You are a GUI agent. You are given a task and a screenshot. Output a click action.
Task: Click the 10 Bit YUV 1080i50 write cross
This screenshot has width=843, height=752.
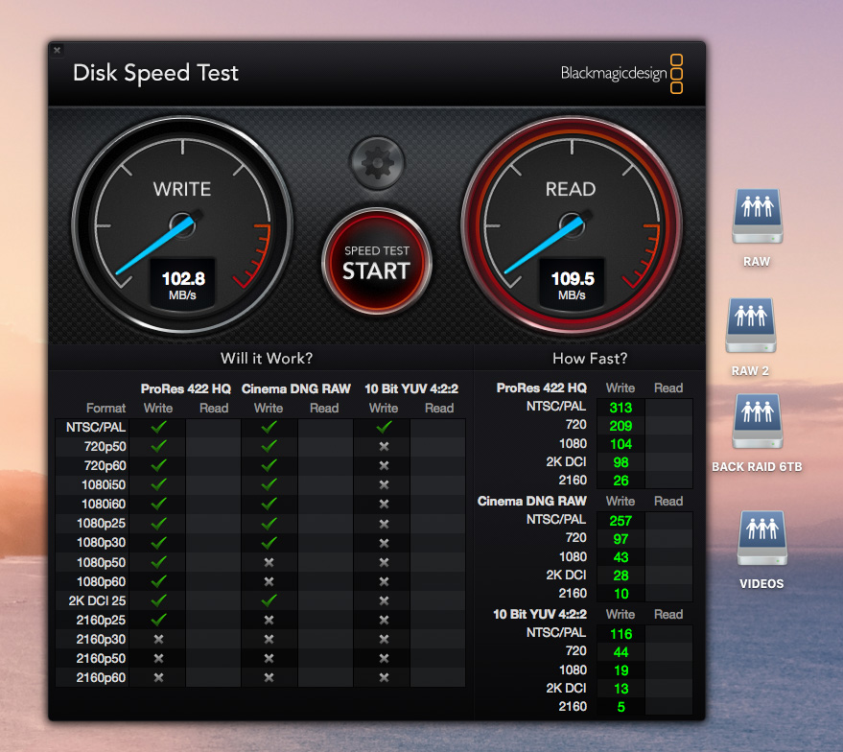pos(384,484)
